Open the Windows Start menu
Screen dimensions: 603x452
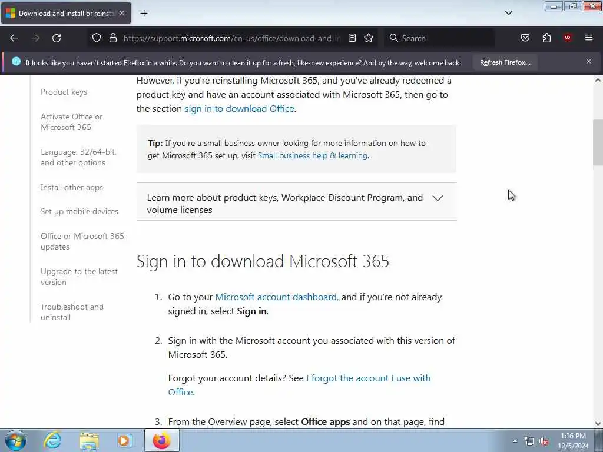[16, 440]
